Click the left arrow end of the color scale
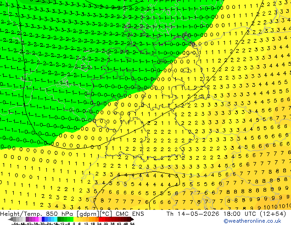 [x=10, y=219]
